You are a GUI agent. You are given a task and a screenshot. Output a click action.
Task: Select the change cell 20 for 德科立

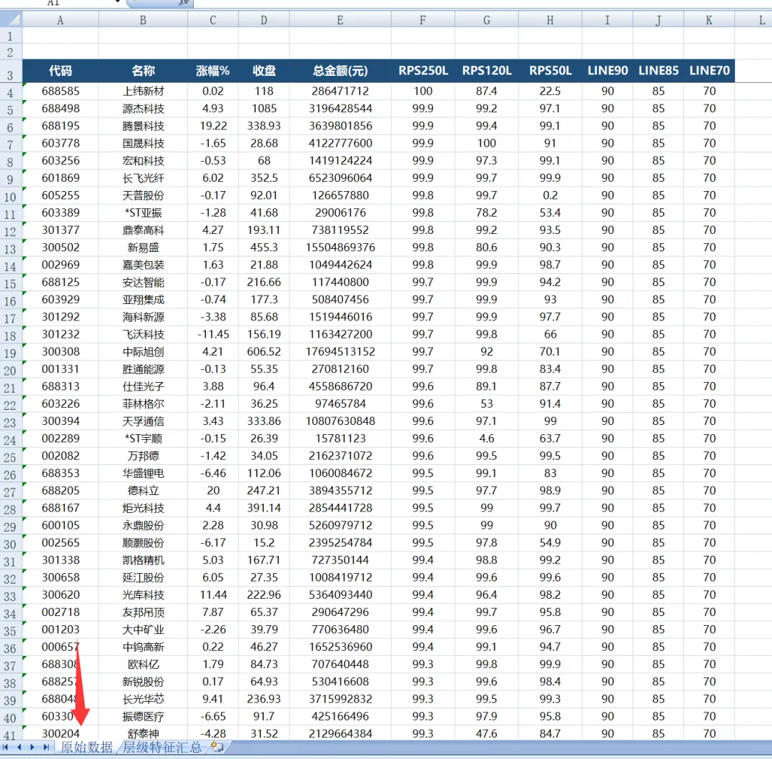coord(213,491)
